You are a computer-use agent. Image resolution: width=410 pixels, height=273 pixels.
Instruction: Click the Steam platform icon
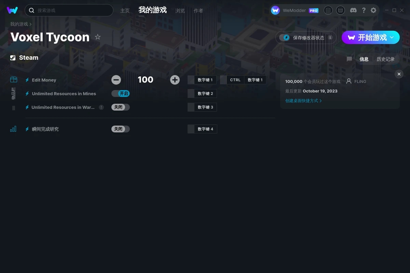click(13, 58)
